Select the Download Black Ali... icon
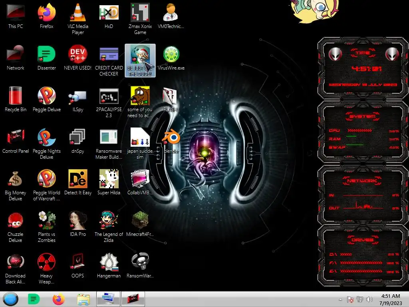This screenshot has width=409, height=307. click(16, 268)
